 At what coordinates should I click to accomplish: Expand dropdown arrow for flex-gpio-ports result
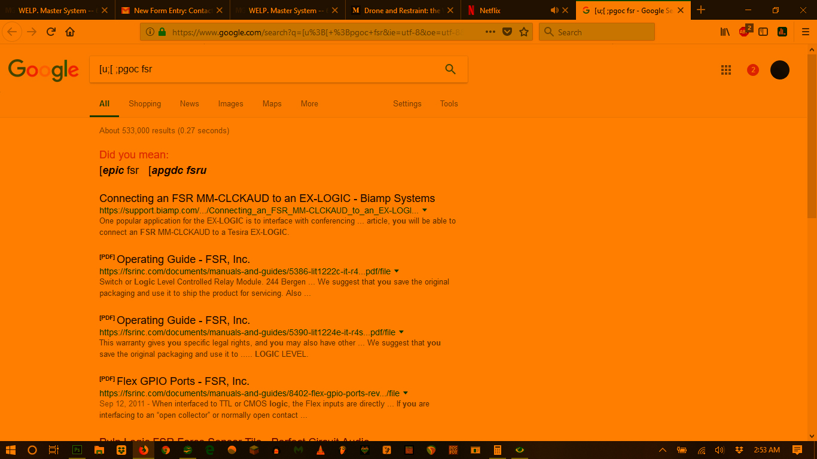pyautogui.click(x=406, y=393)
